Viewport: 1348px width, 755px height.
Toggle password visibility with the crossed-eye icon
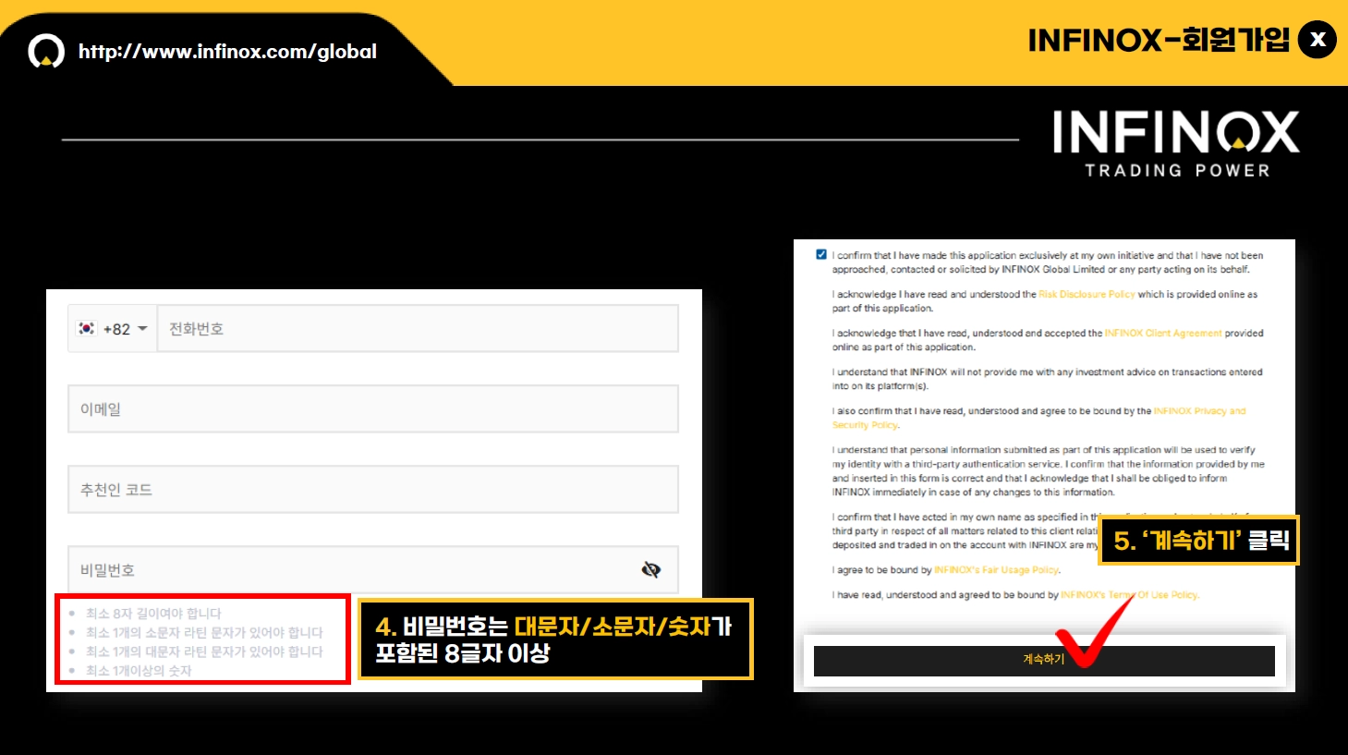[x=651, y=569]
